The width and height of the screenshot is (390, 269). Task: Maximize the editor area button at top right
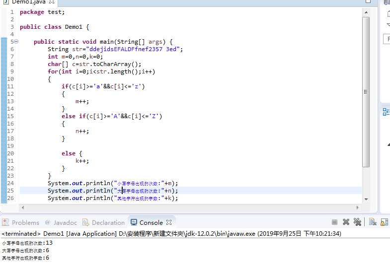pos(368,1)
